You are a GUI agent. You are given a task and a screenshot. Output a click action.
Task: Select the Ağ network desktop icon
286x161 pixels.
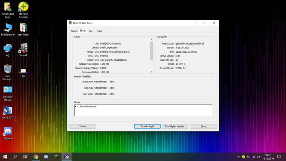pyautogui.click(x=8, y=50)
